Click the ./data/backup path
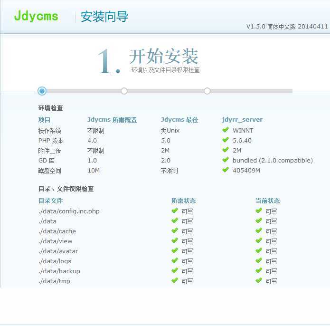 point(59,271)
